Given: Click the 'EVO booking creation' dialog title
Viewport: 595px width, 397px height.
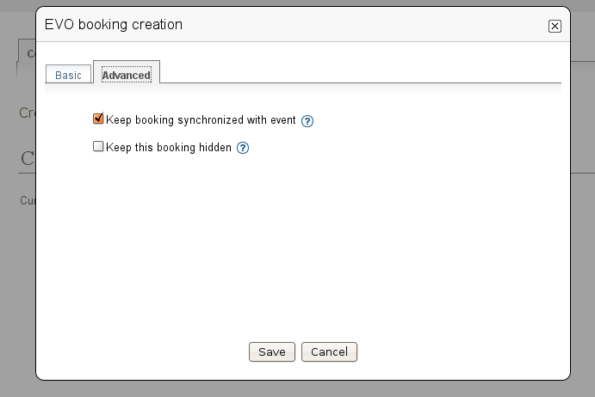Looking at the screenshot, I should pos(114,25).
